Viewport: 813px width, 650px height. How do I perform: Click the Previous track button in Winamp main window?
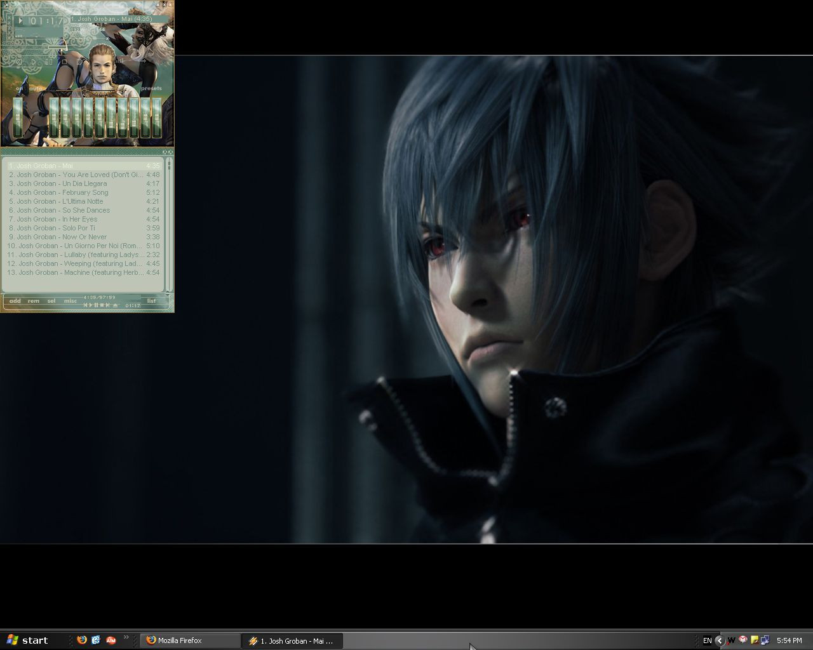pyautogui.click(x=19, y=62)
